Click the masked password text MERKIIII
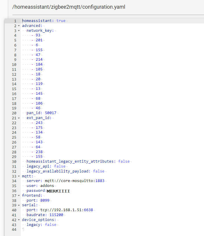This screenshot has width=204, height=236. point(58,191)
